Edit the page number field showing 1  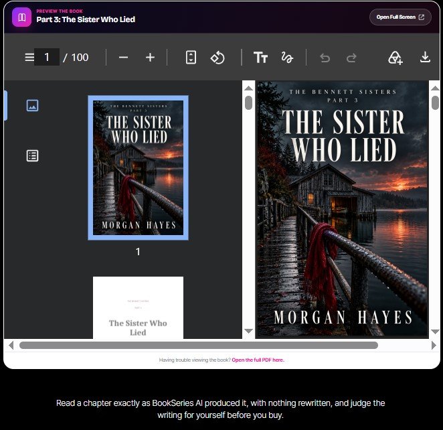[x=47, y=57]
